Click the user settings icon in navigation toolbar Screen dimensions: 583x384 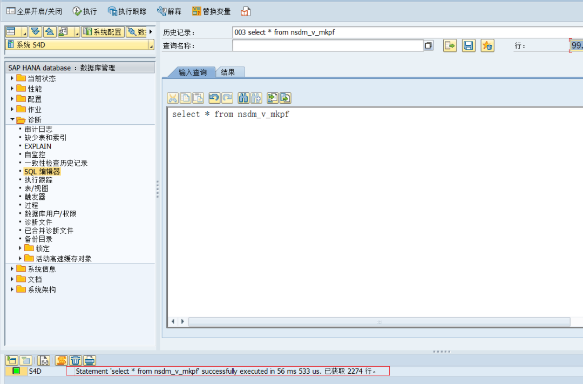(x=64, y=32)
